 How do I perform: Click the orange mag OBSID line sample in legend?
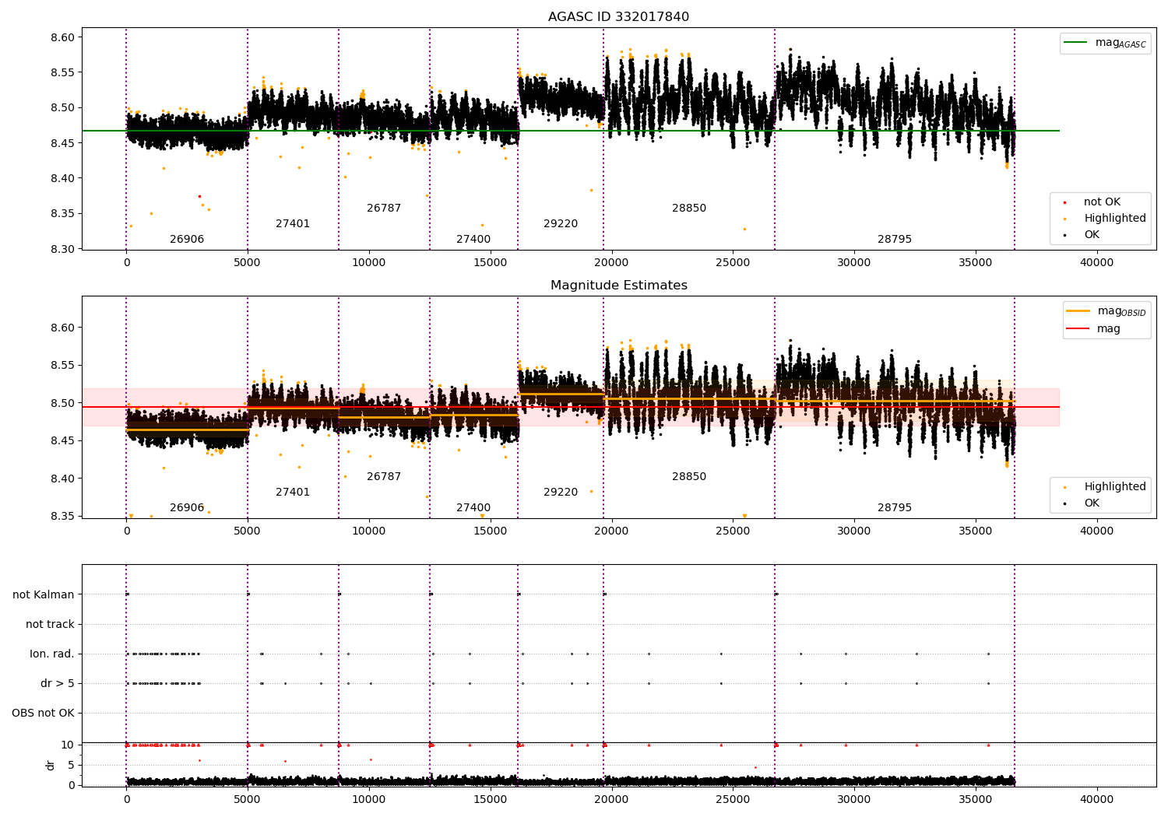(1078, 311)
